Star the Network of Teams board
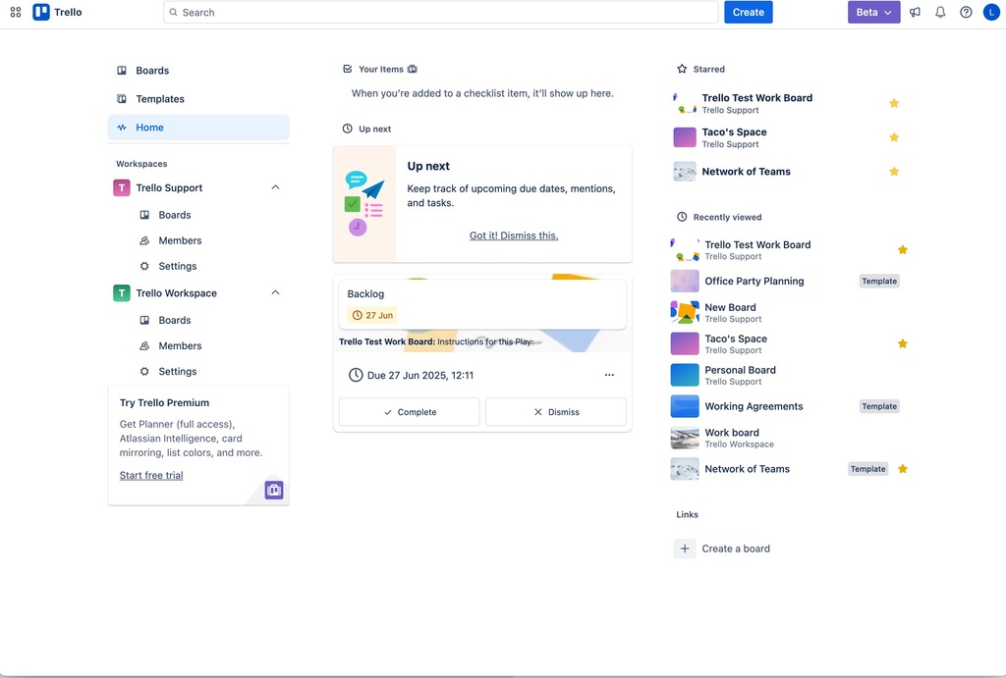Viewport: 1006px width, 678px height. [894, 171]
